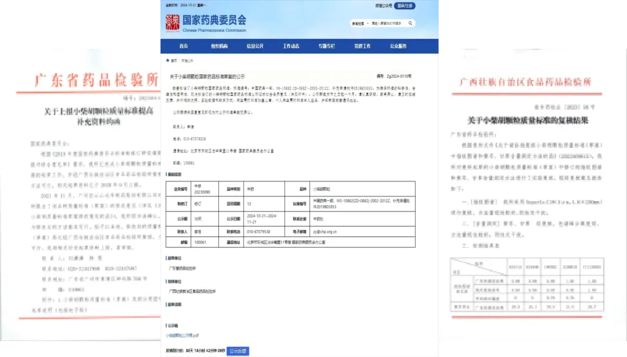Viewport: 627px width, 357px height.
Task: Click the home icon in breadcrumb
Action: [x=168, y=60]
